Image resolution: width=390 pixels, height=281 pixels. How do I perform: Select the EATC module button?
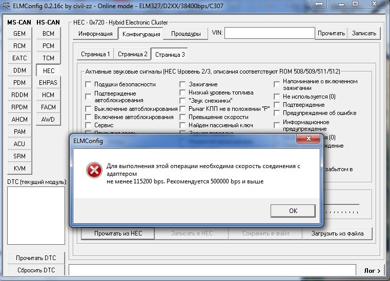point(19,58)
